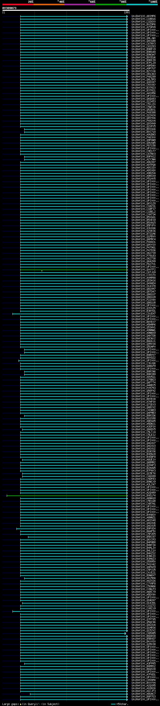Click the purple ~60% identity color segment
Image resolution: width=160 pixels, height=706 pixels.
[80, 5]
